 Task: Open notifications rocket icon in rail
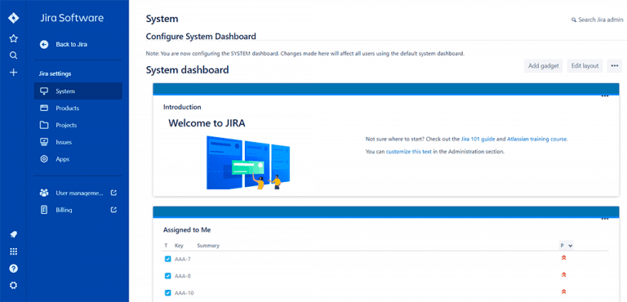coord(13,234)
